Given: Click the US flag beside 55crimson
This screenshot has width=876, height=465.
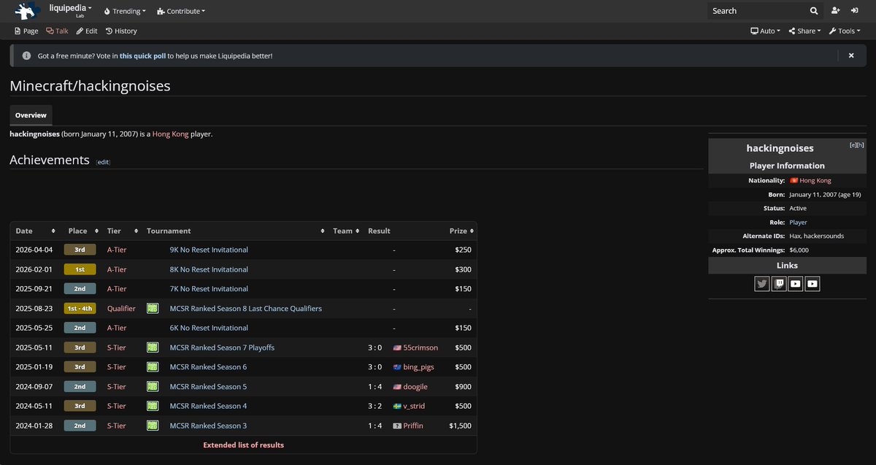Looking at the screenshot, I should tap(397, 347).
